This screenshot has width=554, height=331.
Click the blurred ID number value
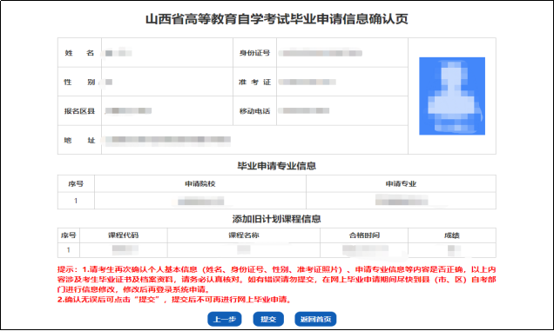tap(320, 53)
